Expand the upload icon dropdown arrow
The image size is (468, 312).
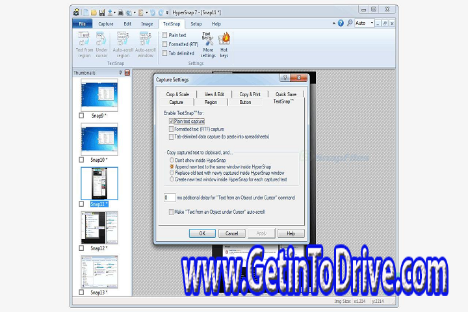(114, 12)
